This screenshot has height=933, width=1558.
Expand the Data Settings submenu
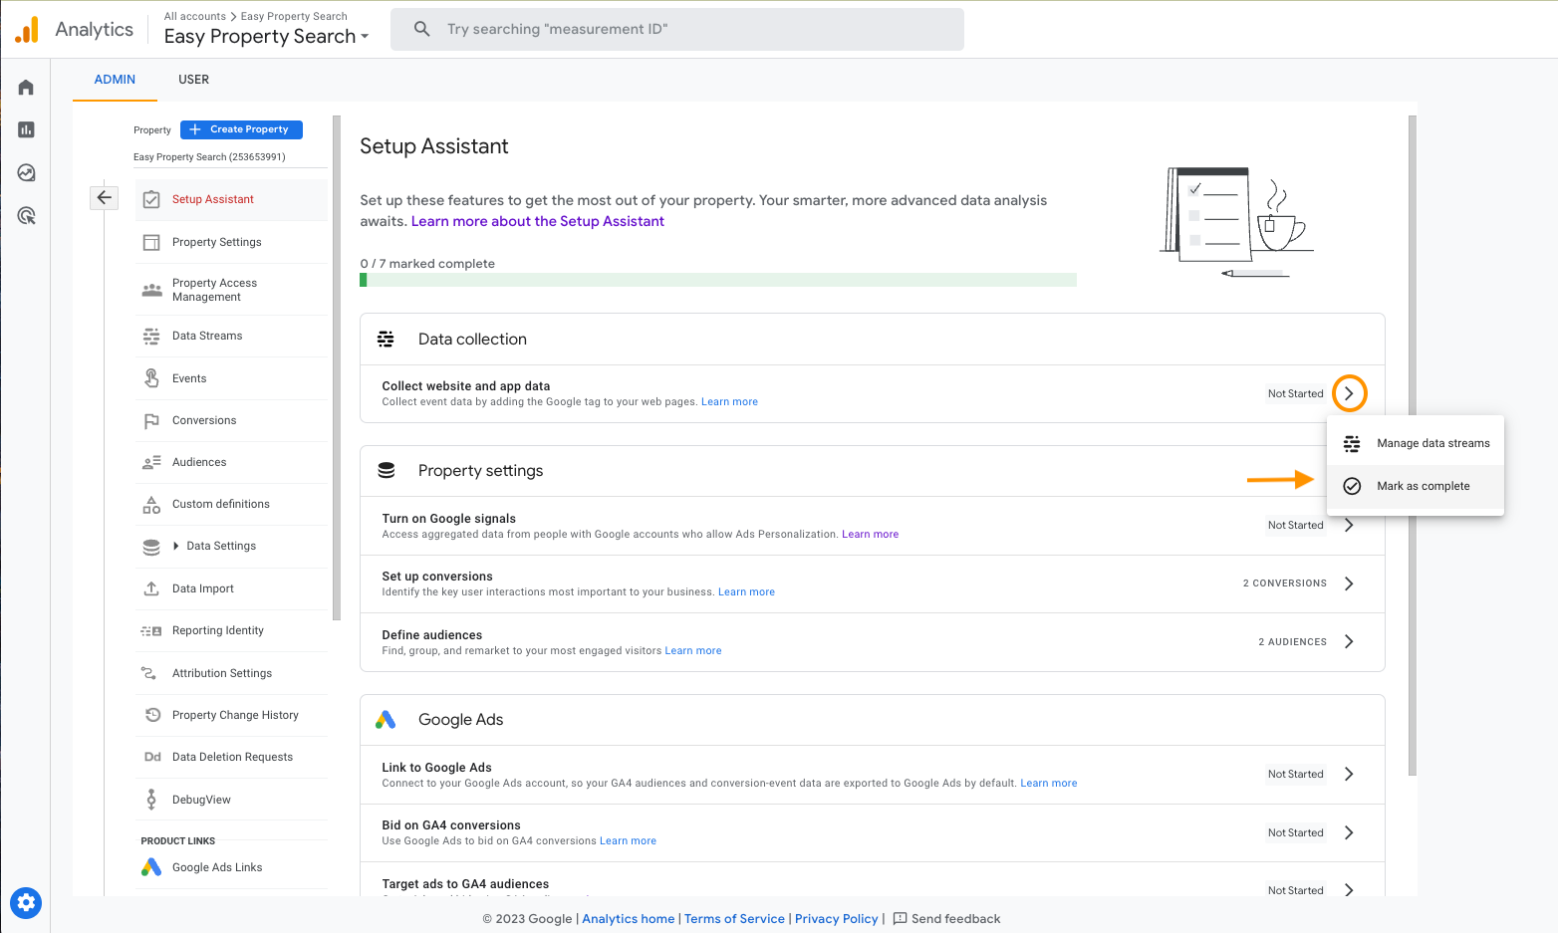[x=176, y=546]
